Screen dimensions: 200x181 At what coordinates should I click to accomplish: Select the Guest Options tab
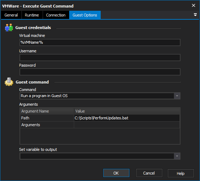click(x=85, y=15)
